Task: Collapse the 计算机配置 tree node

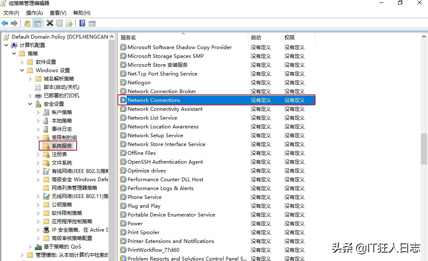Action: [x=6, y=45]
